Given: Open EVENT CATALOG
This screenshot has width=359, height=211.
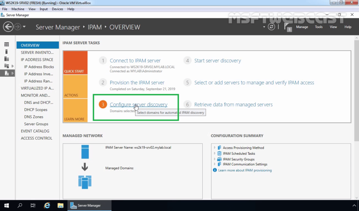Looking at the screenshot, I should 35,131.
